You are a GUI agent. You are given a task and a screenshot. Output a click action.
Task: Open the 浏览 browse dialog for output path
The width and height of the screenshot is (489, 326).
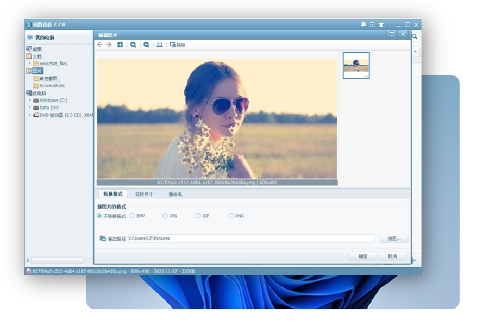394,238
